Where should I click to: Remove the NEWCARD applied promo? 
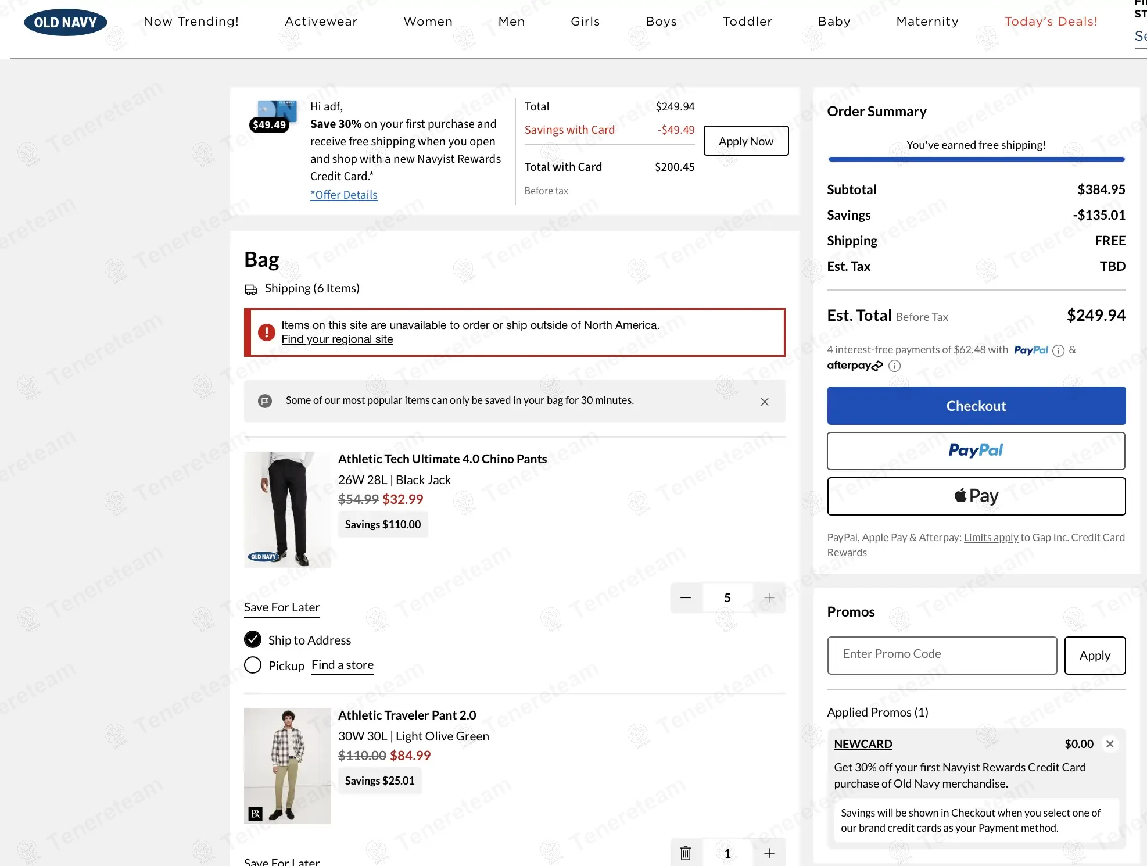tap(1109, 744)
